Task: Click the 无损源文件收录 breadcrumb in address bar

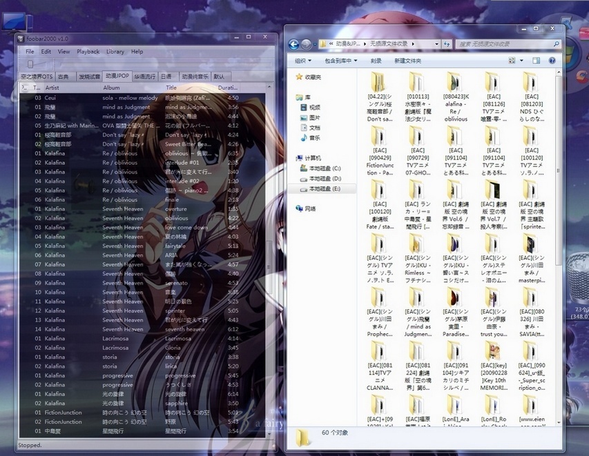Action: [389, 44]
